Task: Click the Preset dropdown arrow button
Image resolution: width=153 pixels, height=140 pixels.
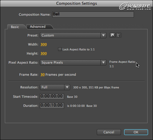Action: coord(103,35)
